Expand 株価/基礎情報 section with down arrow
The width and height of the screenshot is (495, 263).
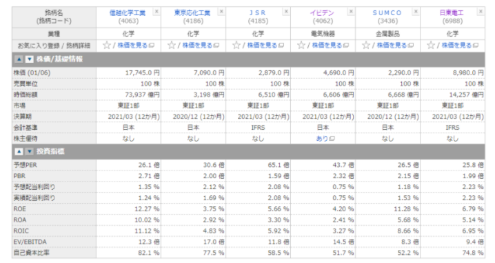tap(30, 59)
